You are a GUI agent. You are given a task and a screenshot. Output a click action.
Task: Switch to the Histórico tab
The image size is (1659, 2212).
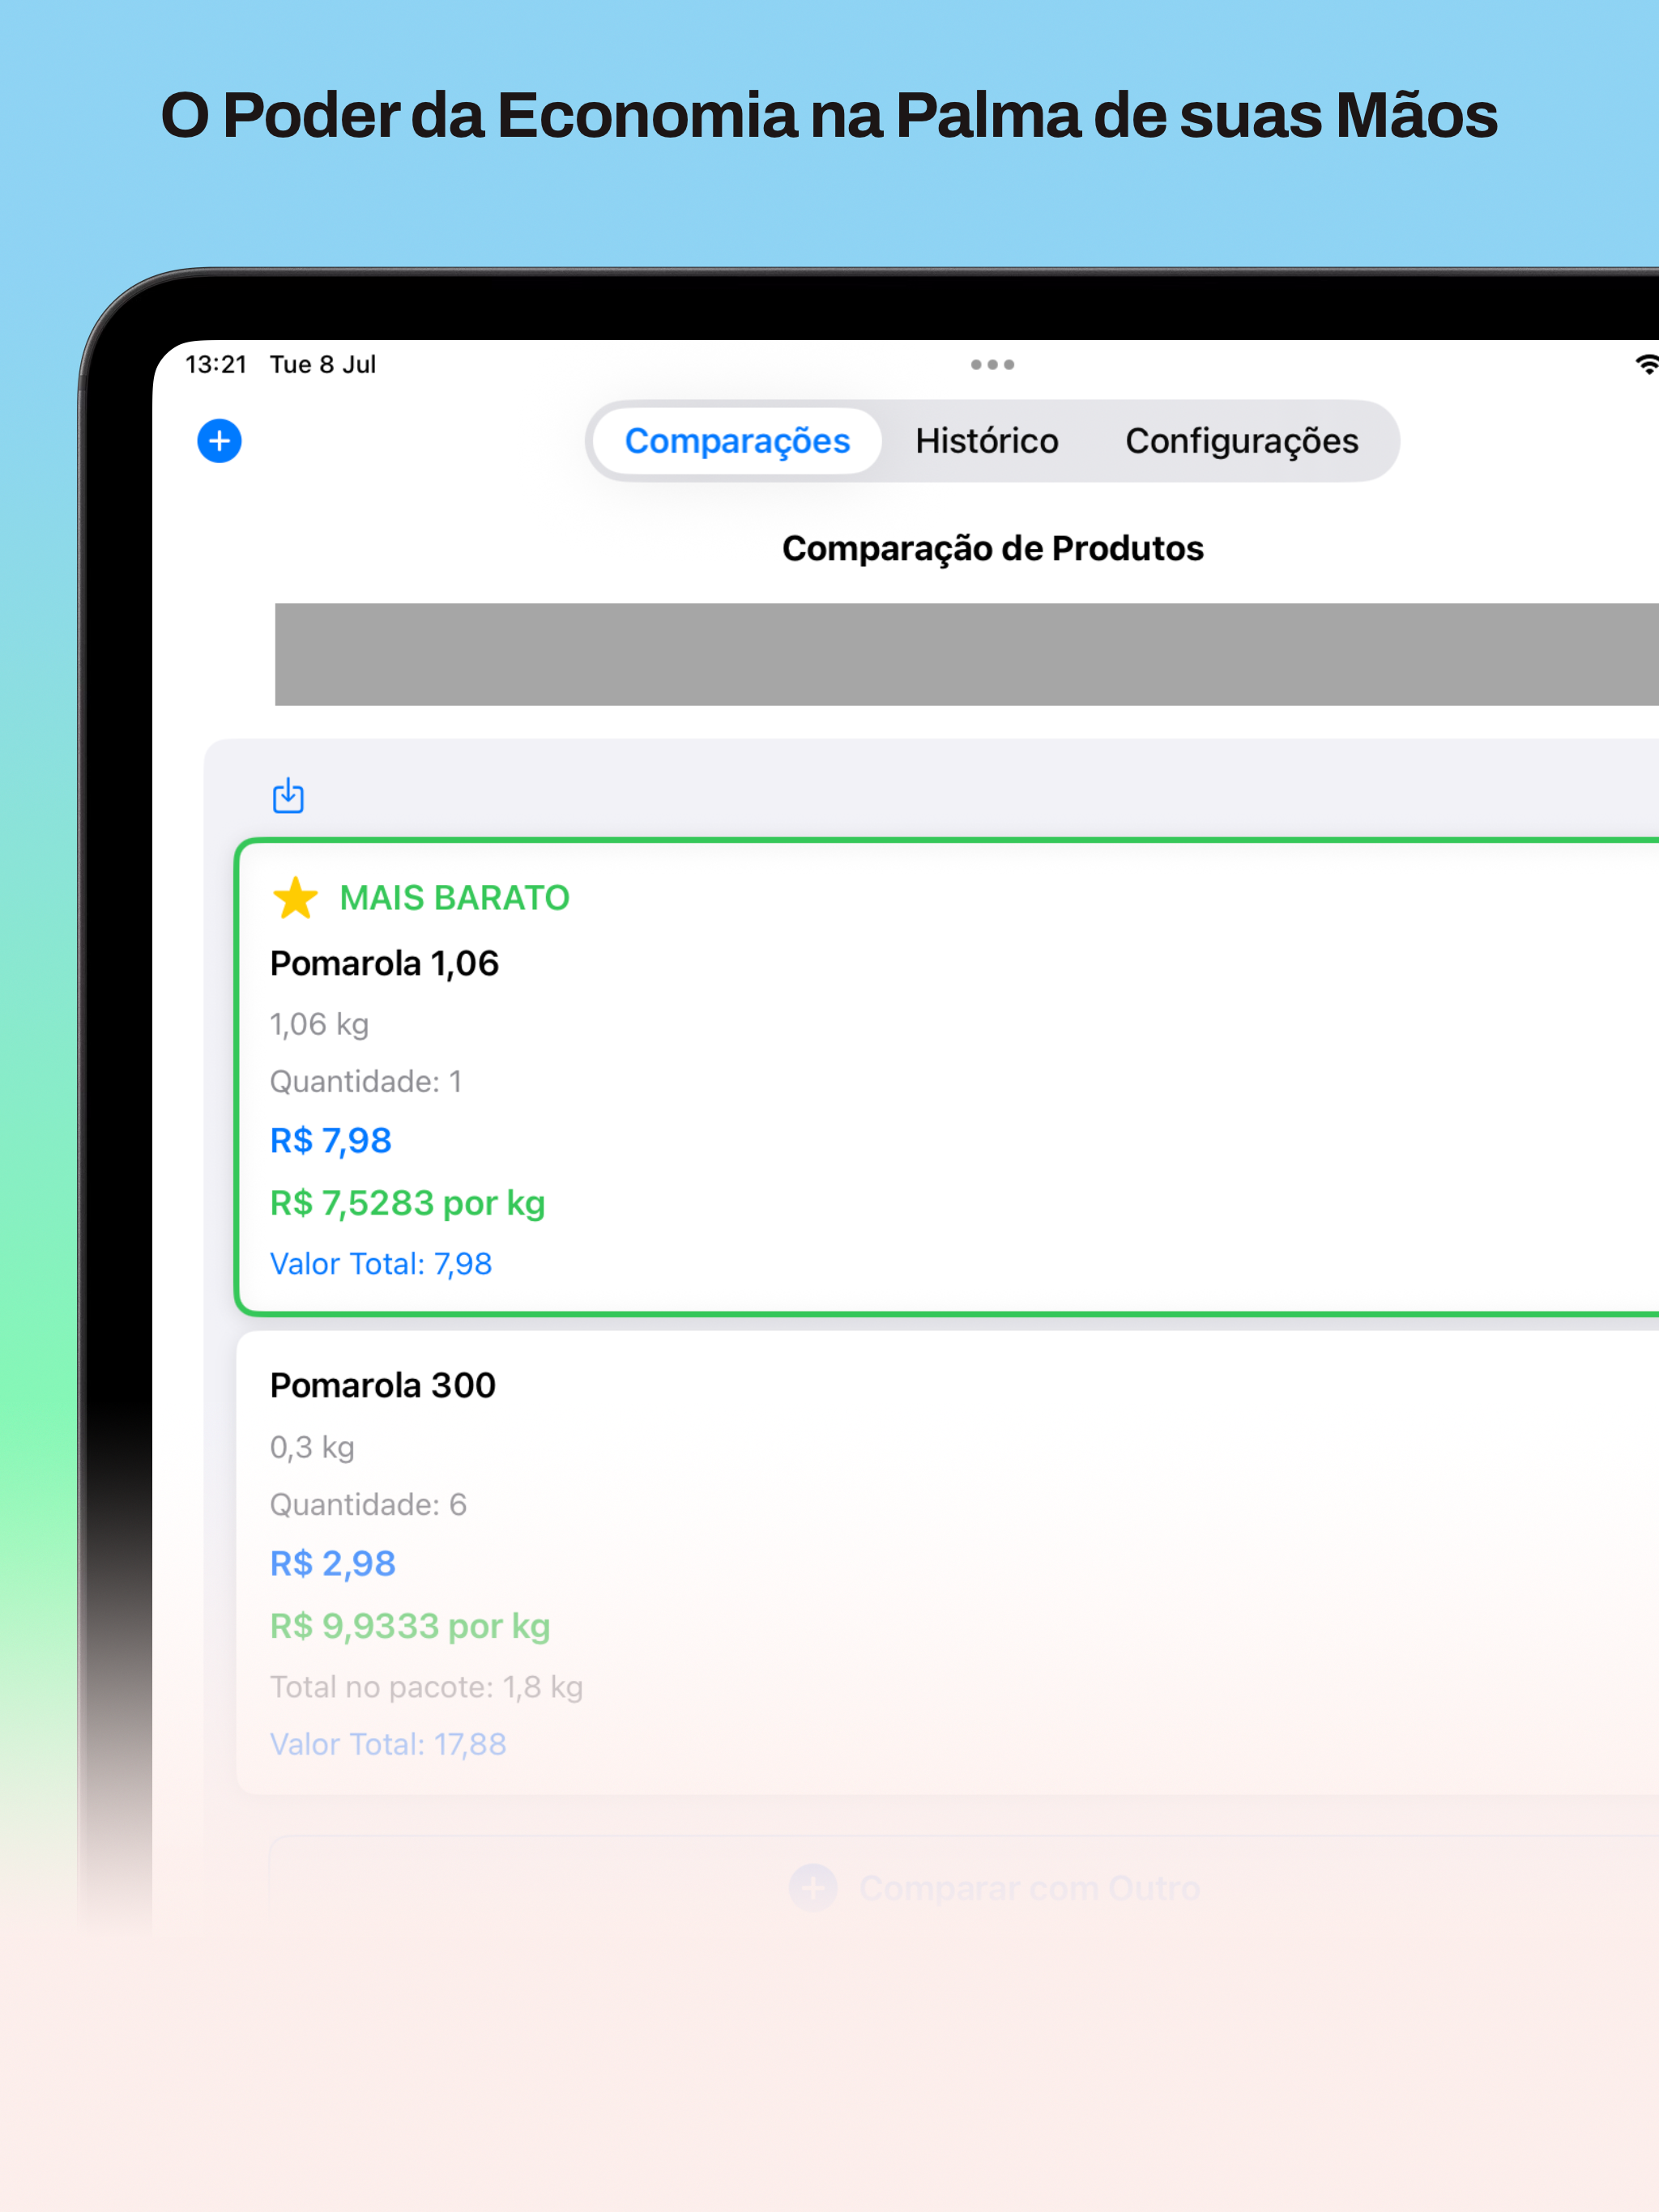[987, 441]
